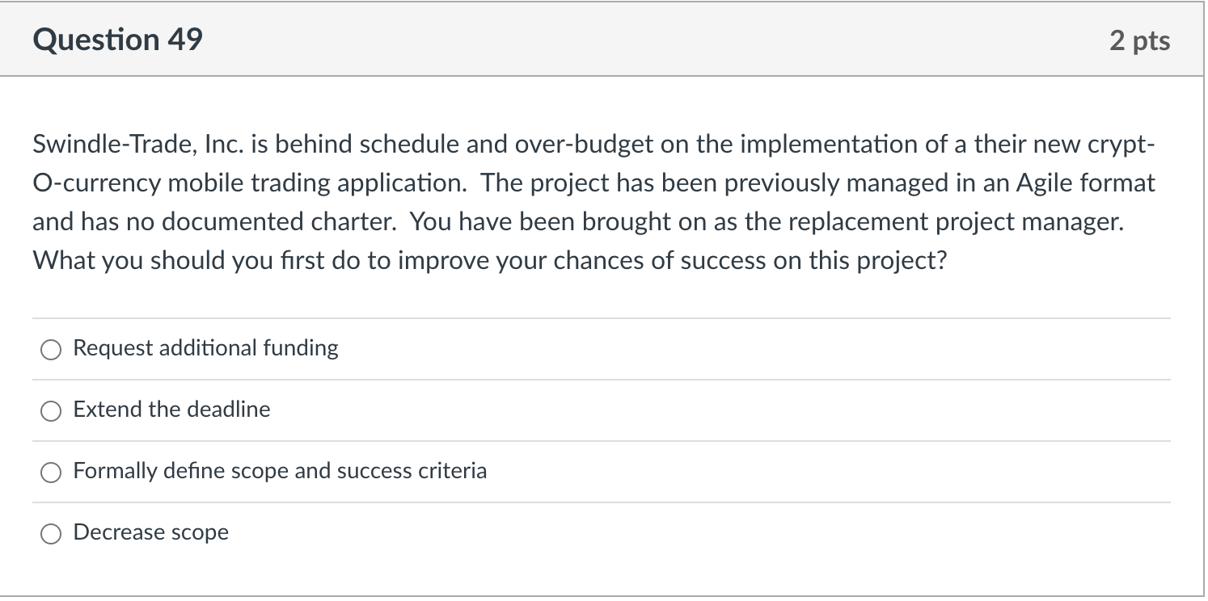
Task: Click the 'Decrease scope' answer text
Action: (x=150, y=532)
